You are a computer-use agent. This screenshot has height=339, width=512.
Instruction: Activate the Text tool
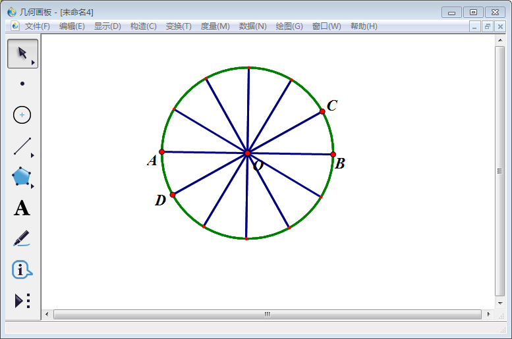[22, 209]
